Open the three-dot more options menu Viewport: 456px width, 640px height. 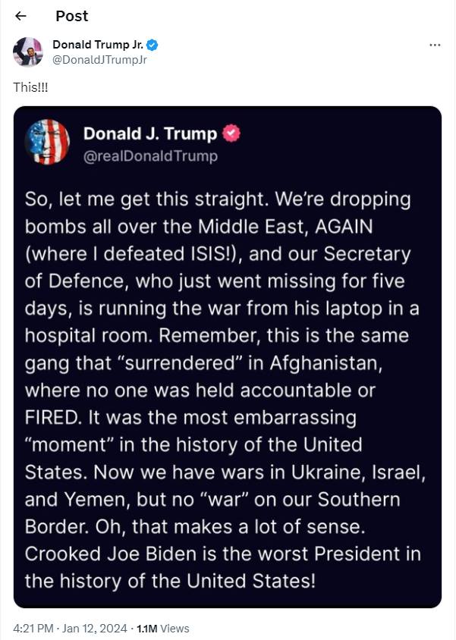coord(435,45)
